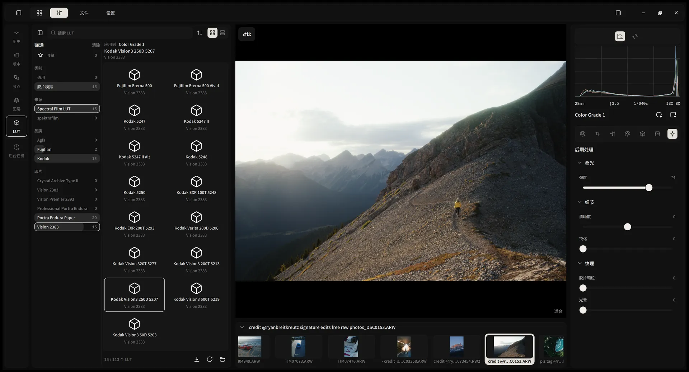Refresh the LUT list
Viewport: 689px width, 372px height.
pyautogui.click(x=210, y=359)
